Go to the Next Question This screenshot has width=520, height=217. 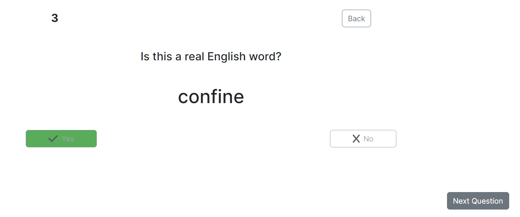point(478,201)
